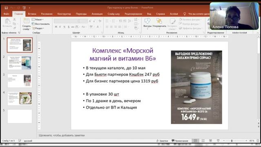Open the Анимация ribbon tab
Screen dimensions: 261x147
[97, 14]
